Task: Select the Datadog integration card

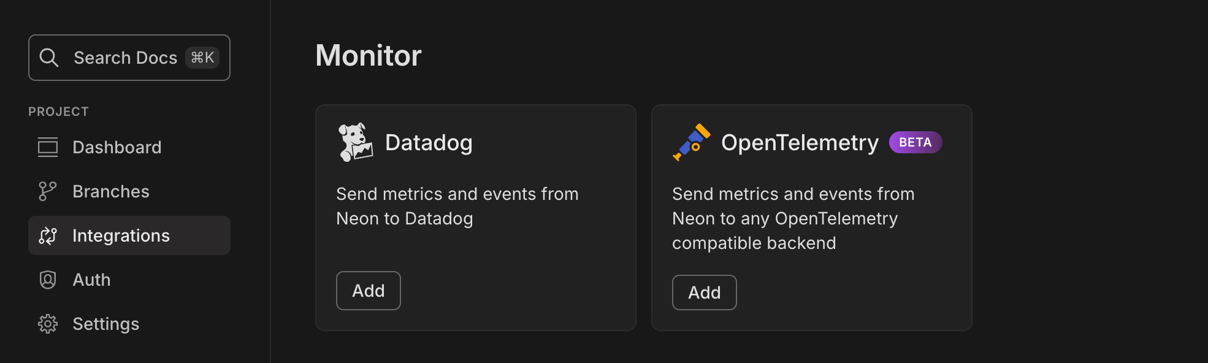Action: pos(476,216)
